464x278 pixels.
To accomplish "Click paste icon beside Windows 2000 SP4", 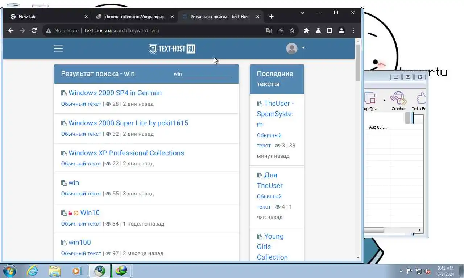I will click(x=64, y=93).
